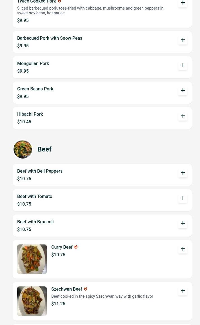
Task: Click the Curry Beef title
Action: (x=62, y=247)
